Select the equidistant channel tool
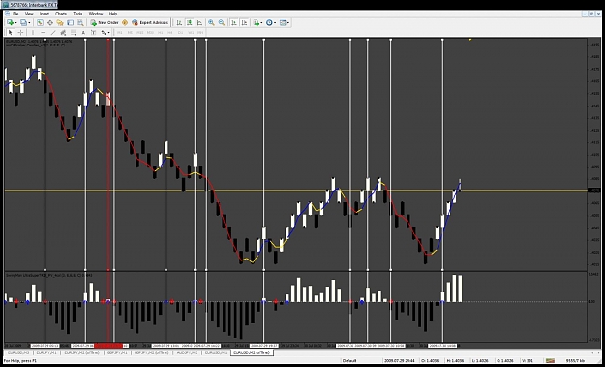This screenshot has width=605, height=367. coord(63,32)
